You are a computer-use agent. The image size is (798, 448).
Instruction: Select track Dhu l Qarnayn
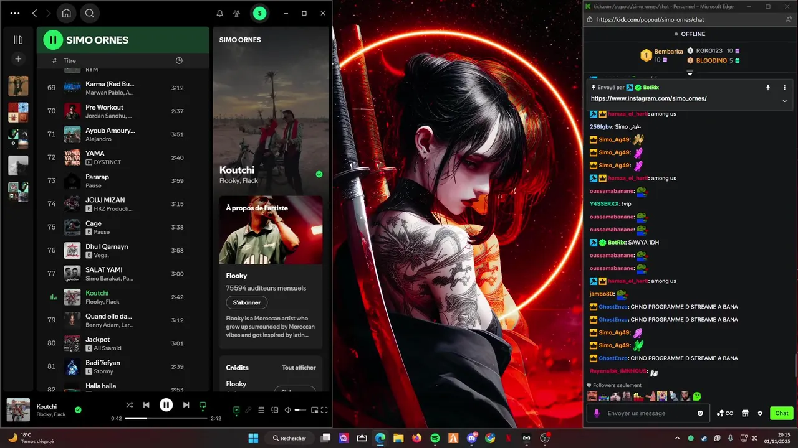pos(122,250)
